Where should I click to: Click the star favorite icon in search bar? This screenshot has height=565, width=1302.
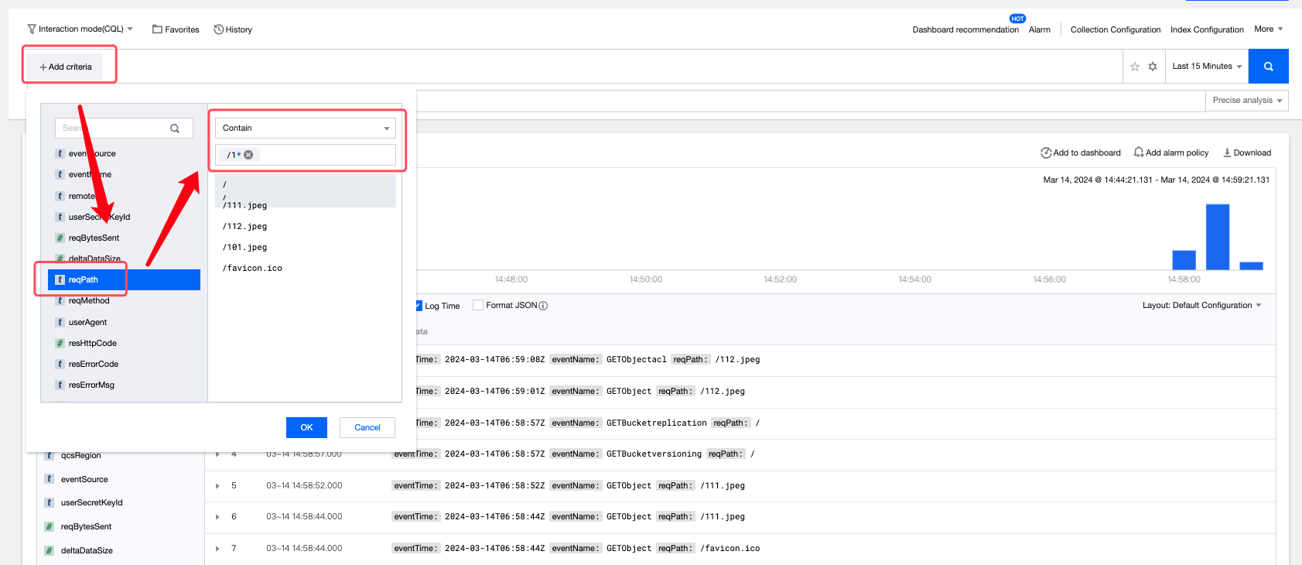click(x=1135, y=67)
